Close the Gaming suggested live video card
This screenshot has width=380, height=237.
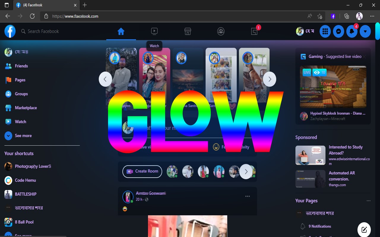364,57
